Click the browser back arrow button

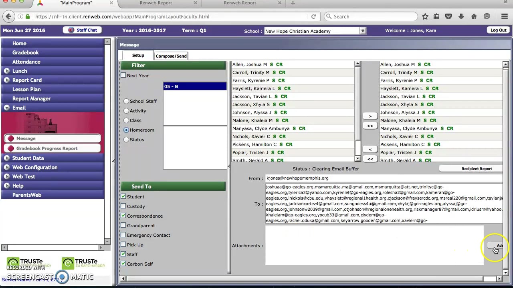coord(8,16)
